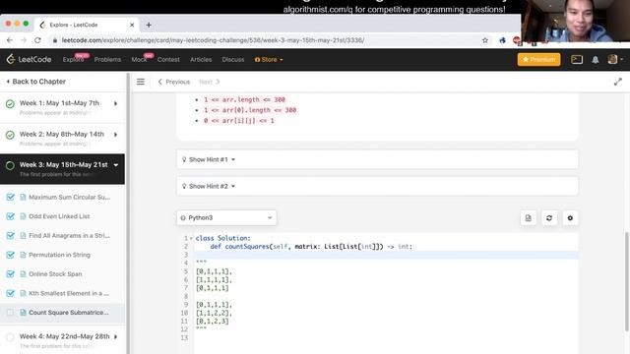
Task: Open the Discuss nav item
Action: point(233,59)
